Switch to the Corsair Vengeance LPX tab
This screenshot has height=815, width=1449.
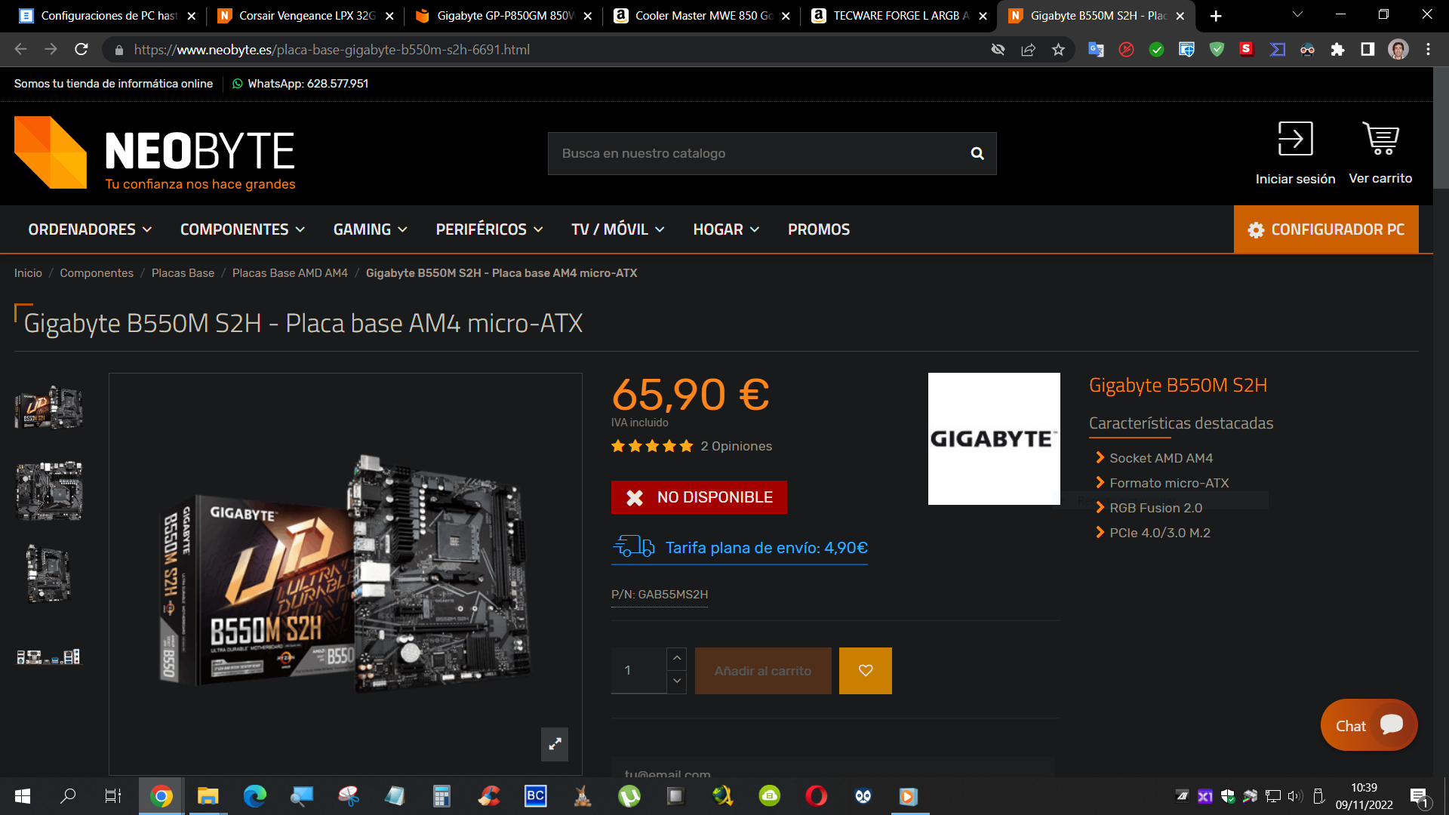click(306, 15)
